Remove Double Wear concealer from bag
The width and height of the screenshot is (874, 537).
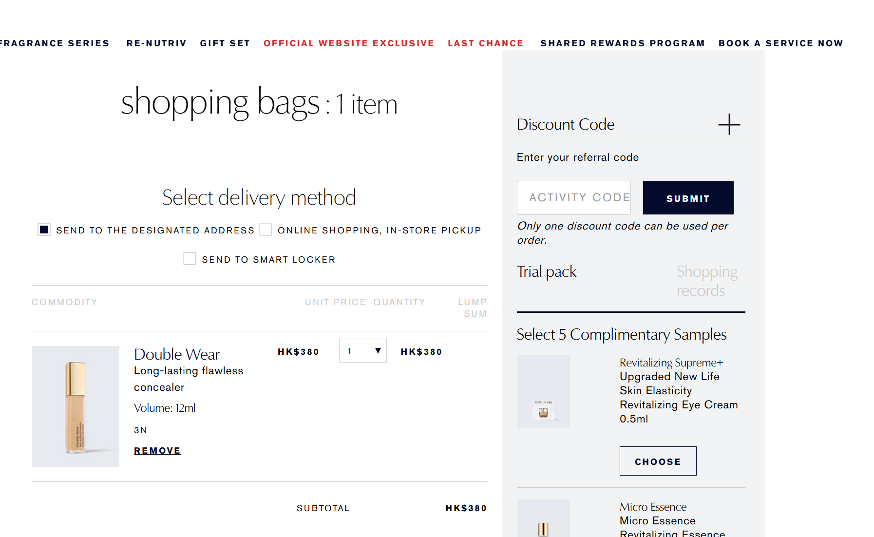pyautogui.click(x=157, y=450)
